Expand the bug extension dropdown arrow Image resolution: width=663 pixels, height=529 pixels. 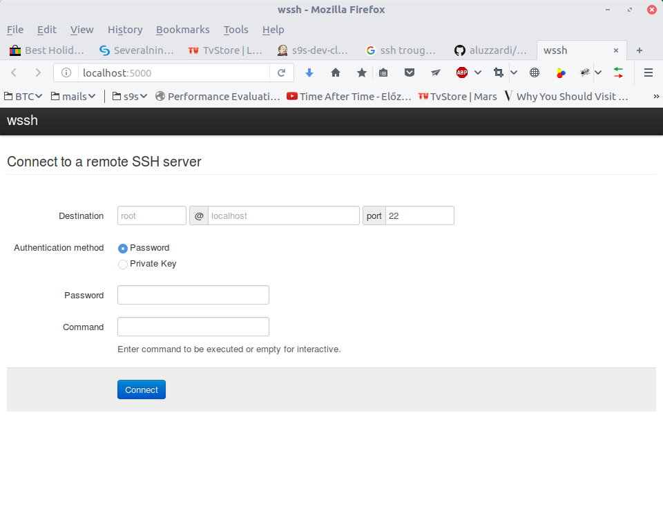point(598,73)
